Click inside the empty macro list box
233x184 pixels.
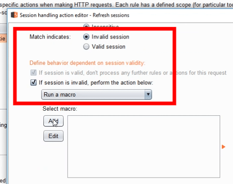pos(144,147)
